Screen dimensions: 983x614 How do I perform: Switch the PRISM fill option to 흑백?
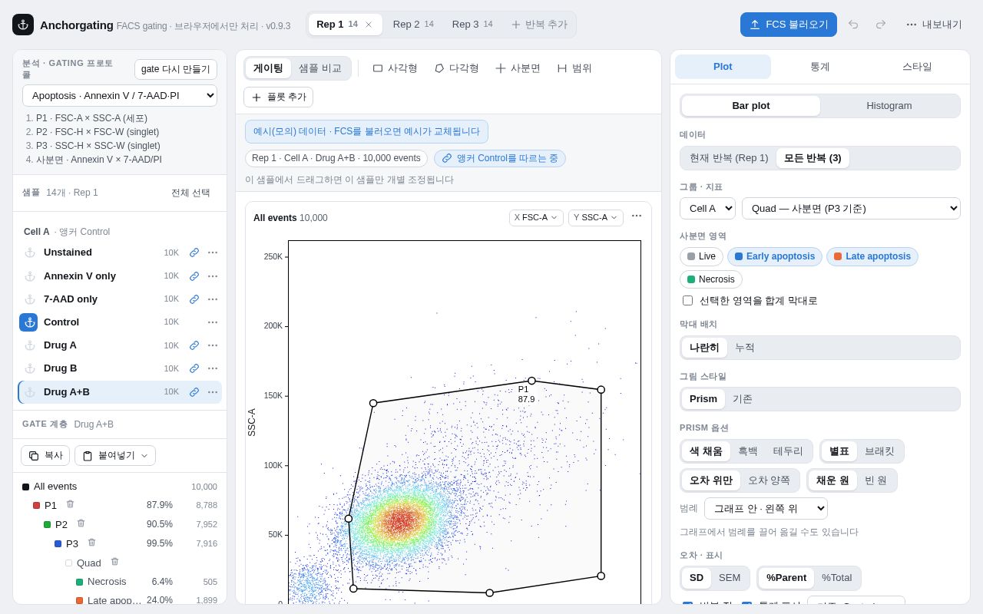pyautogui.click(x=748, y=451)
